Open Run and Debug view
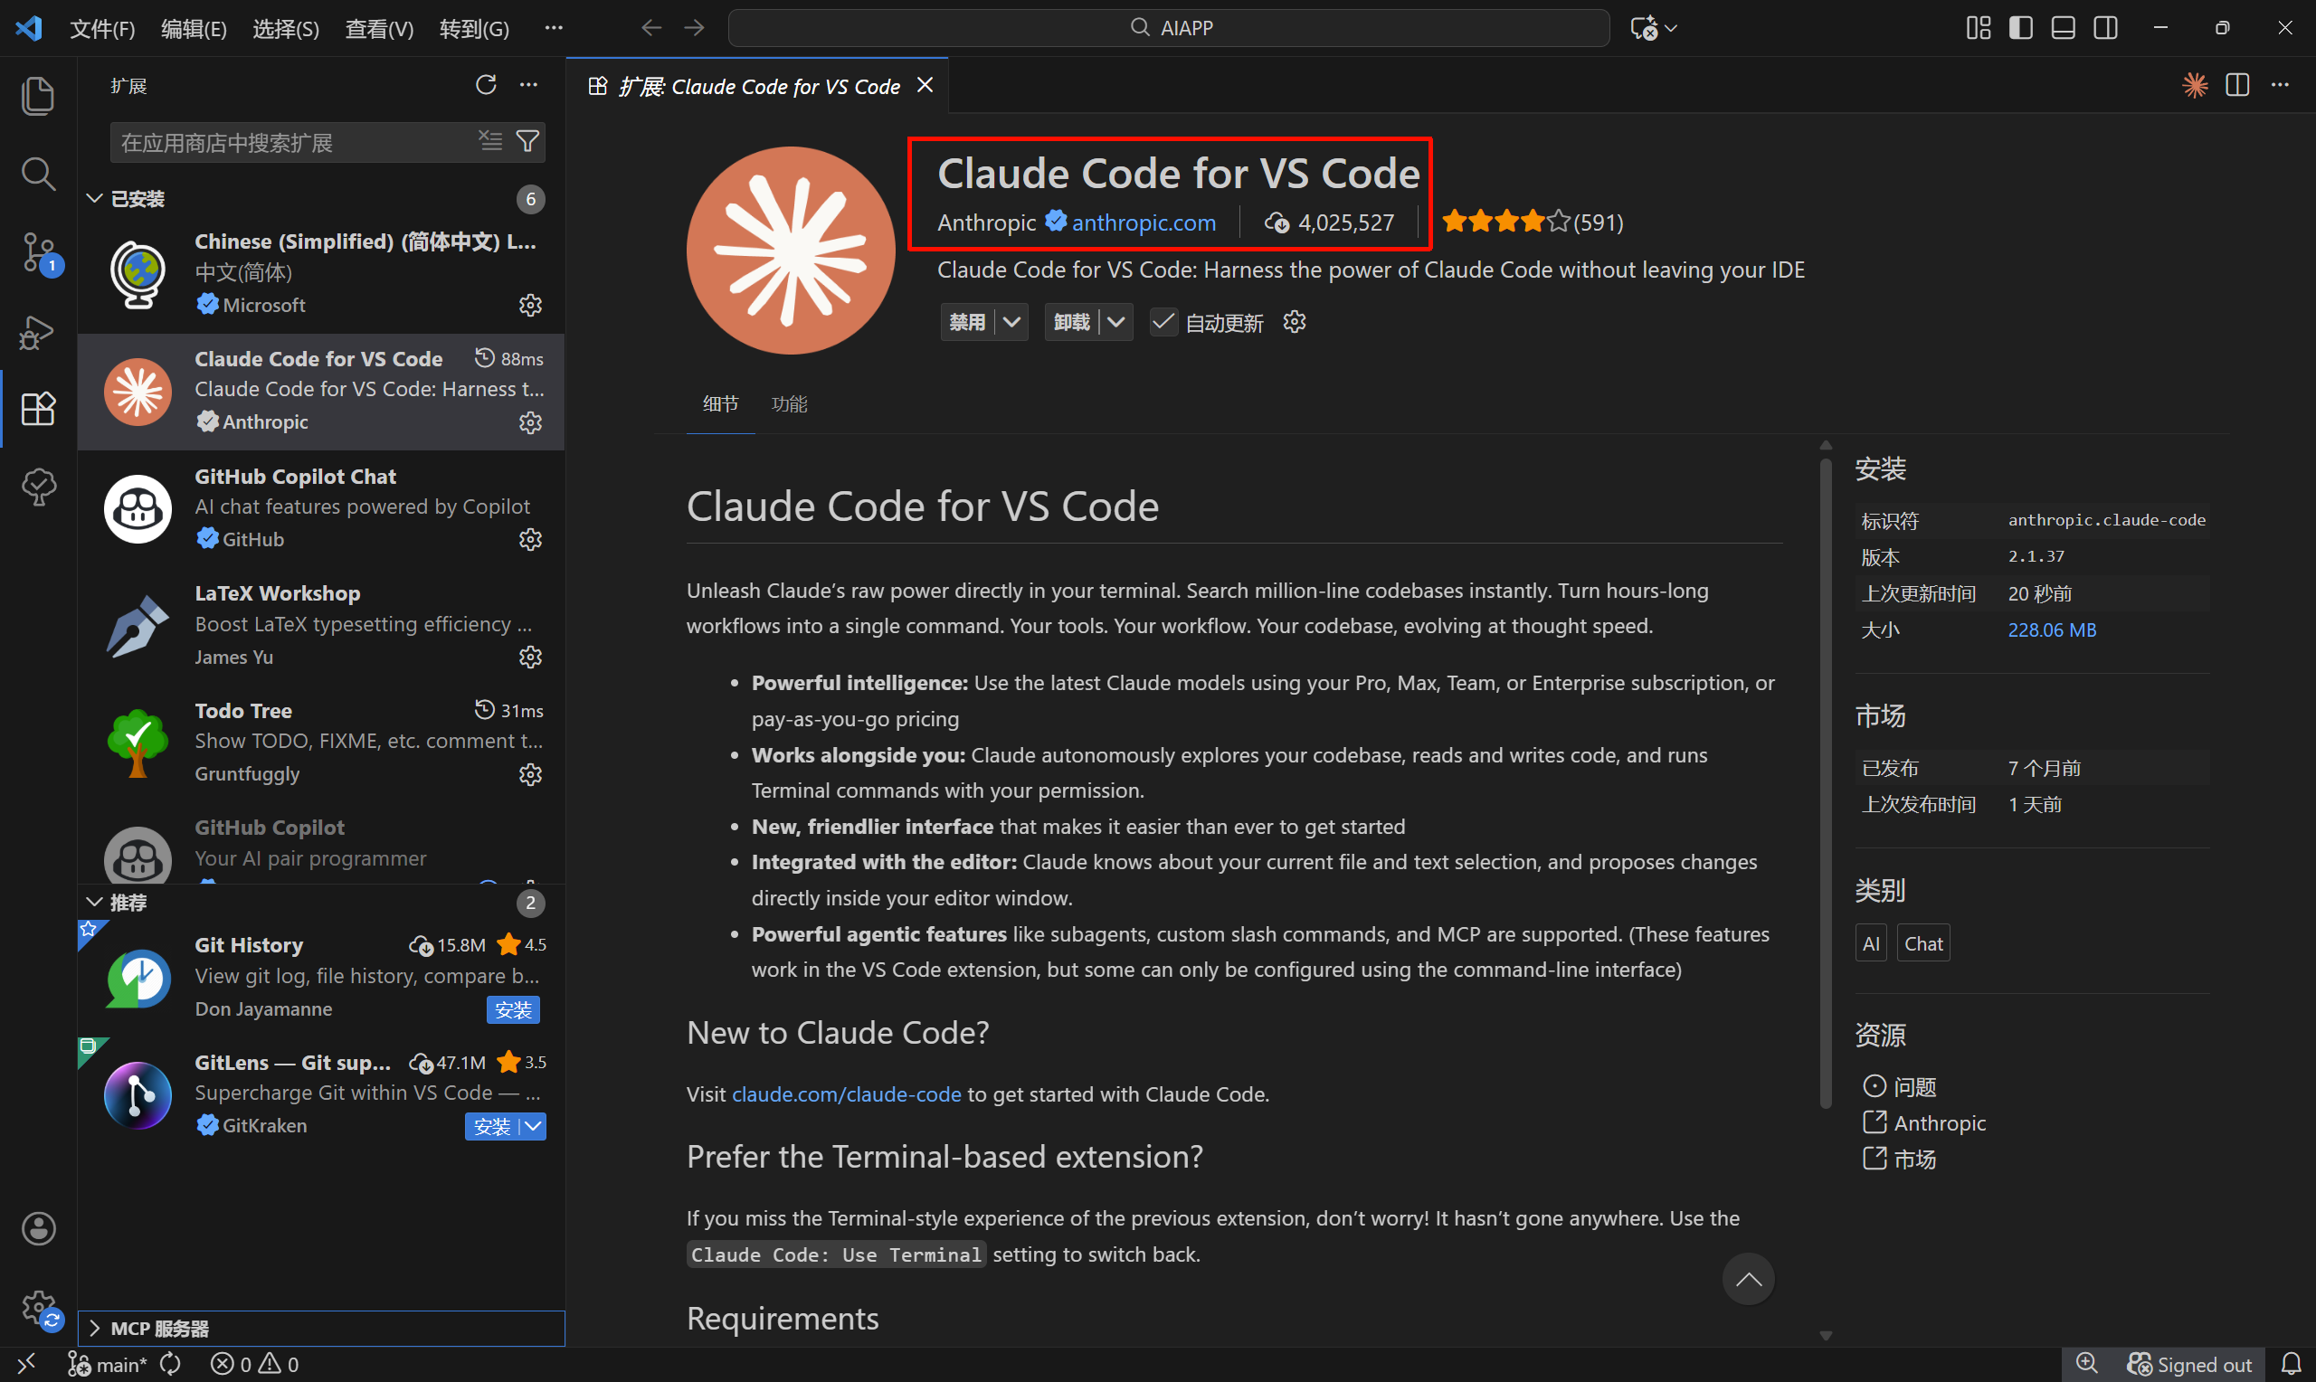This screenshot has width=2316, height=1382. (37, 332)
